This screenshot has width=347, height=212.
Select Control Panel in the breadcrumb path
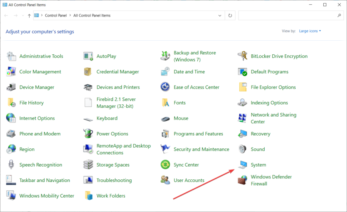pos(56,16)
